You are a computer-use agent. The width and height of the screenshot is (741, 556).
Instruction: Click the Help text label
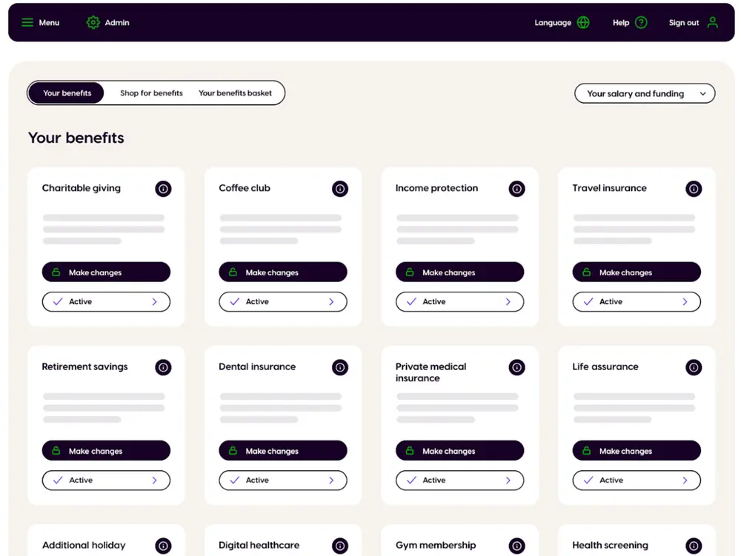pos(621,23)
